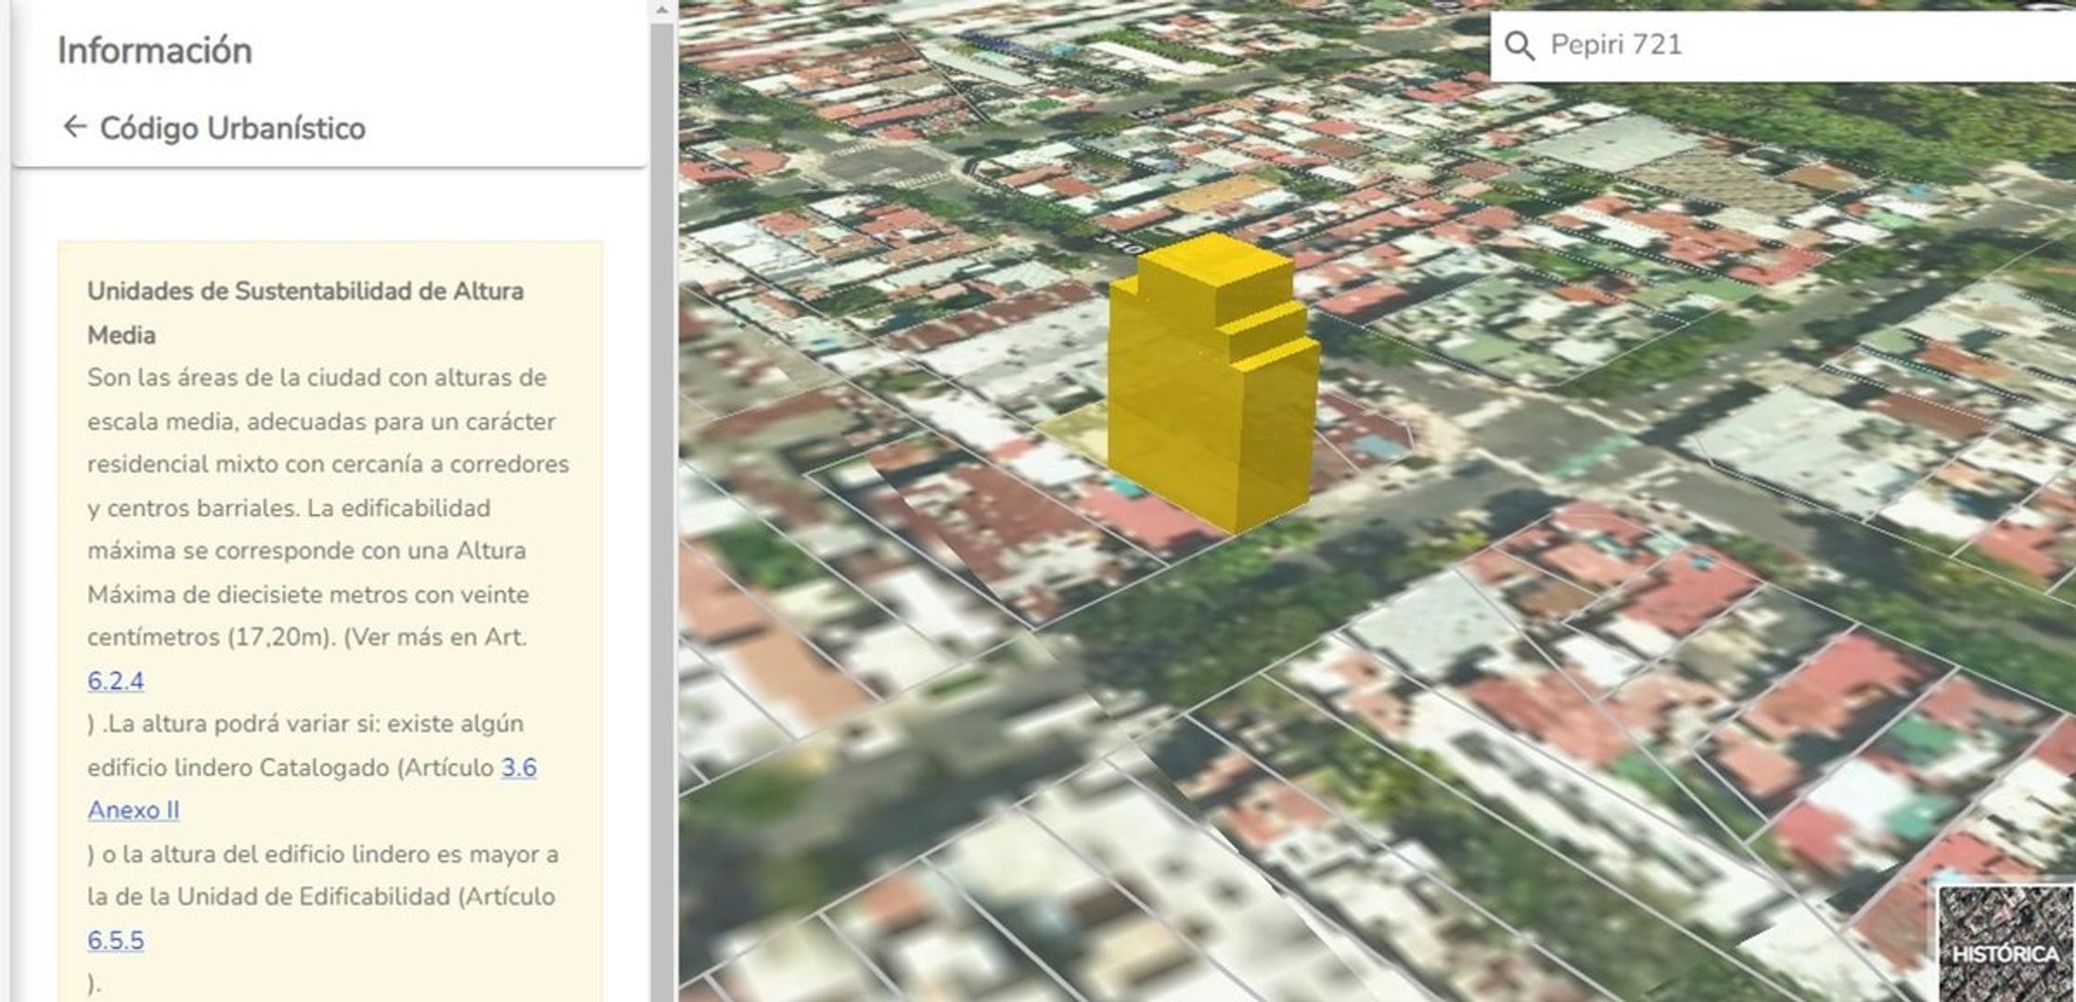The height and width of the screenshot is (1002, 2076).
Task: Click the magnifying glass search icon
Action: click(1522, 45)
